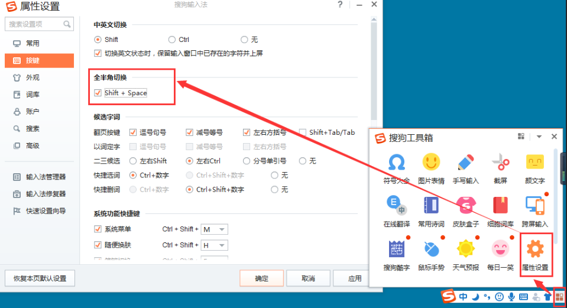Select 分号单引号 for 二三候选
567x308 pixels.
coord(247,161)
